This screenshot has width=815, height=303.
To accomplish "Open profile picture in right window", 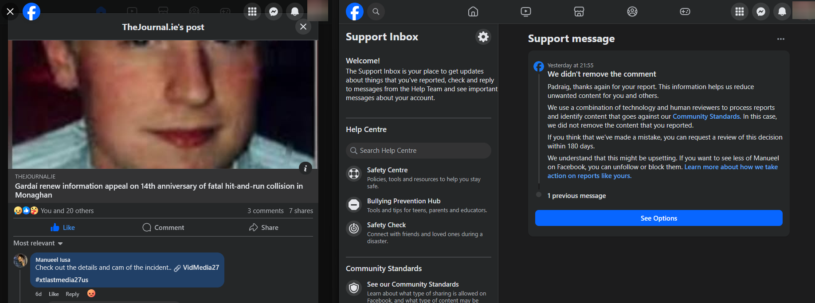I will (803, 11).
